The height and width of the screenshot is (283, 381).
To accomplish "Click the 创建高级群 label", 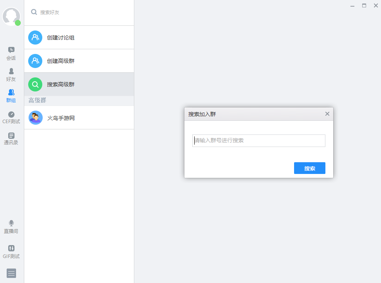I will 61,61.
